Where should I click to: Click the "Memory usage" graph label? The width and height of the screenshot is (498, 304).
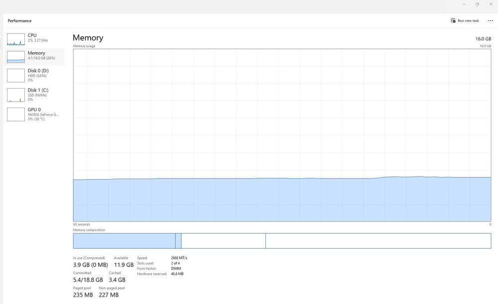tap(84, 46)
